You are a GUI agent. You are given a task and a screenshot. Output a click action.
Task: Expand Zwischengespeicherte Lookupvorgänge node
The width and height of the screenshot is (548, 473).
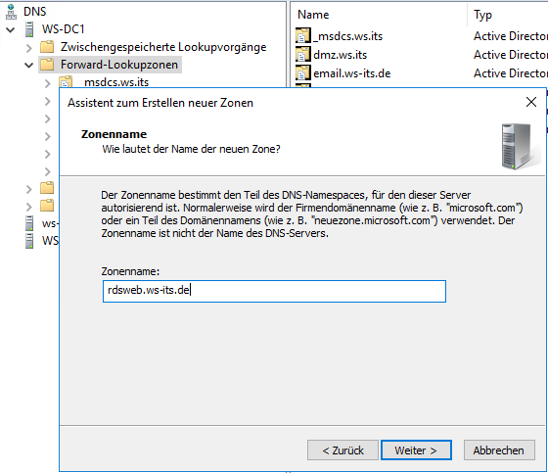[29, 48]
